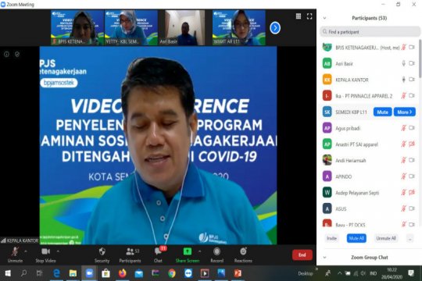
Task: Enter full screen mode icon
Action: click(309, 16)
